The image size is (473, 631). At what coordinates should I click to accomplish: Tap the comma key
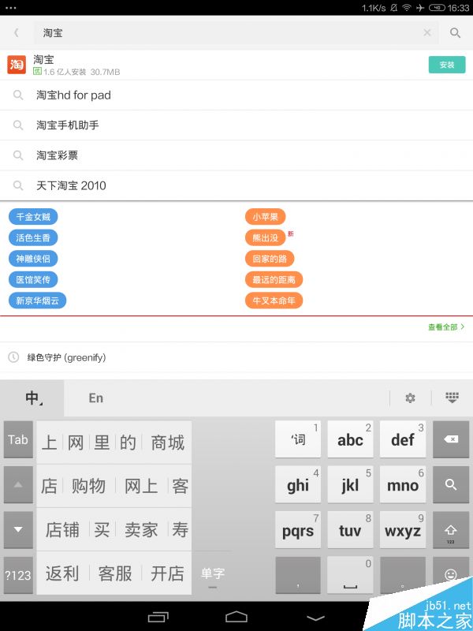tap(298, 576)
